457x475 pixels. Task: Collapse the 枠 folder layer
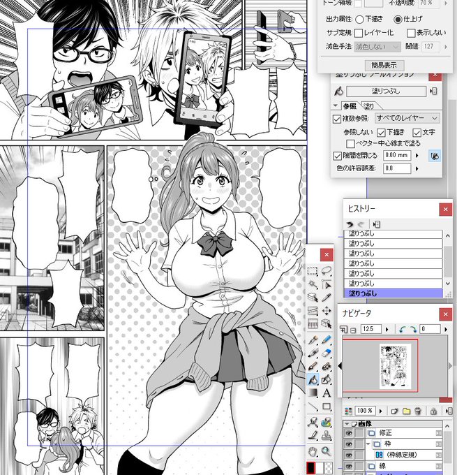[x=368, y=444]
